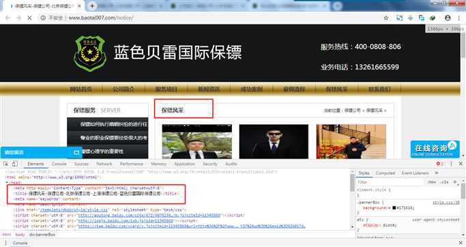Click the browser back arrow
466x247 pixels.
pos(8,18)
